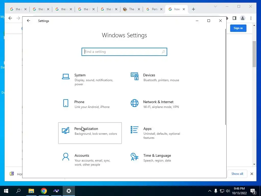Open the Accounts person icon
This screenshot has height=196, width=261.
coord(66,157)
